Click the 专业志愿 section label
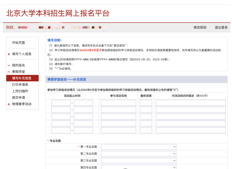This screenshot has height=169, width=232. [55, 141]
